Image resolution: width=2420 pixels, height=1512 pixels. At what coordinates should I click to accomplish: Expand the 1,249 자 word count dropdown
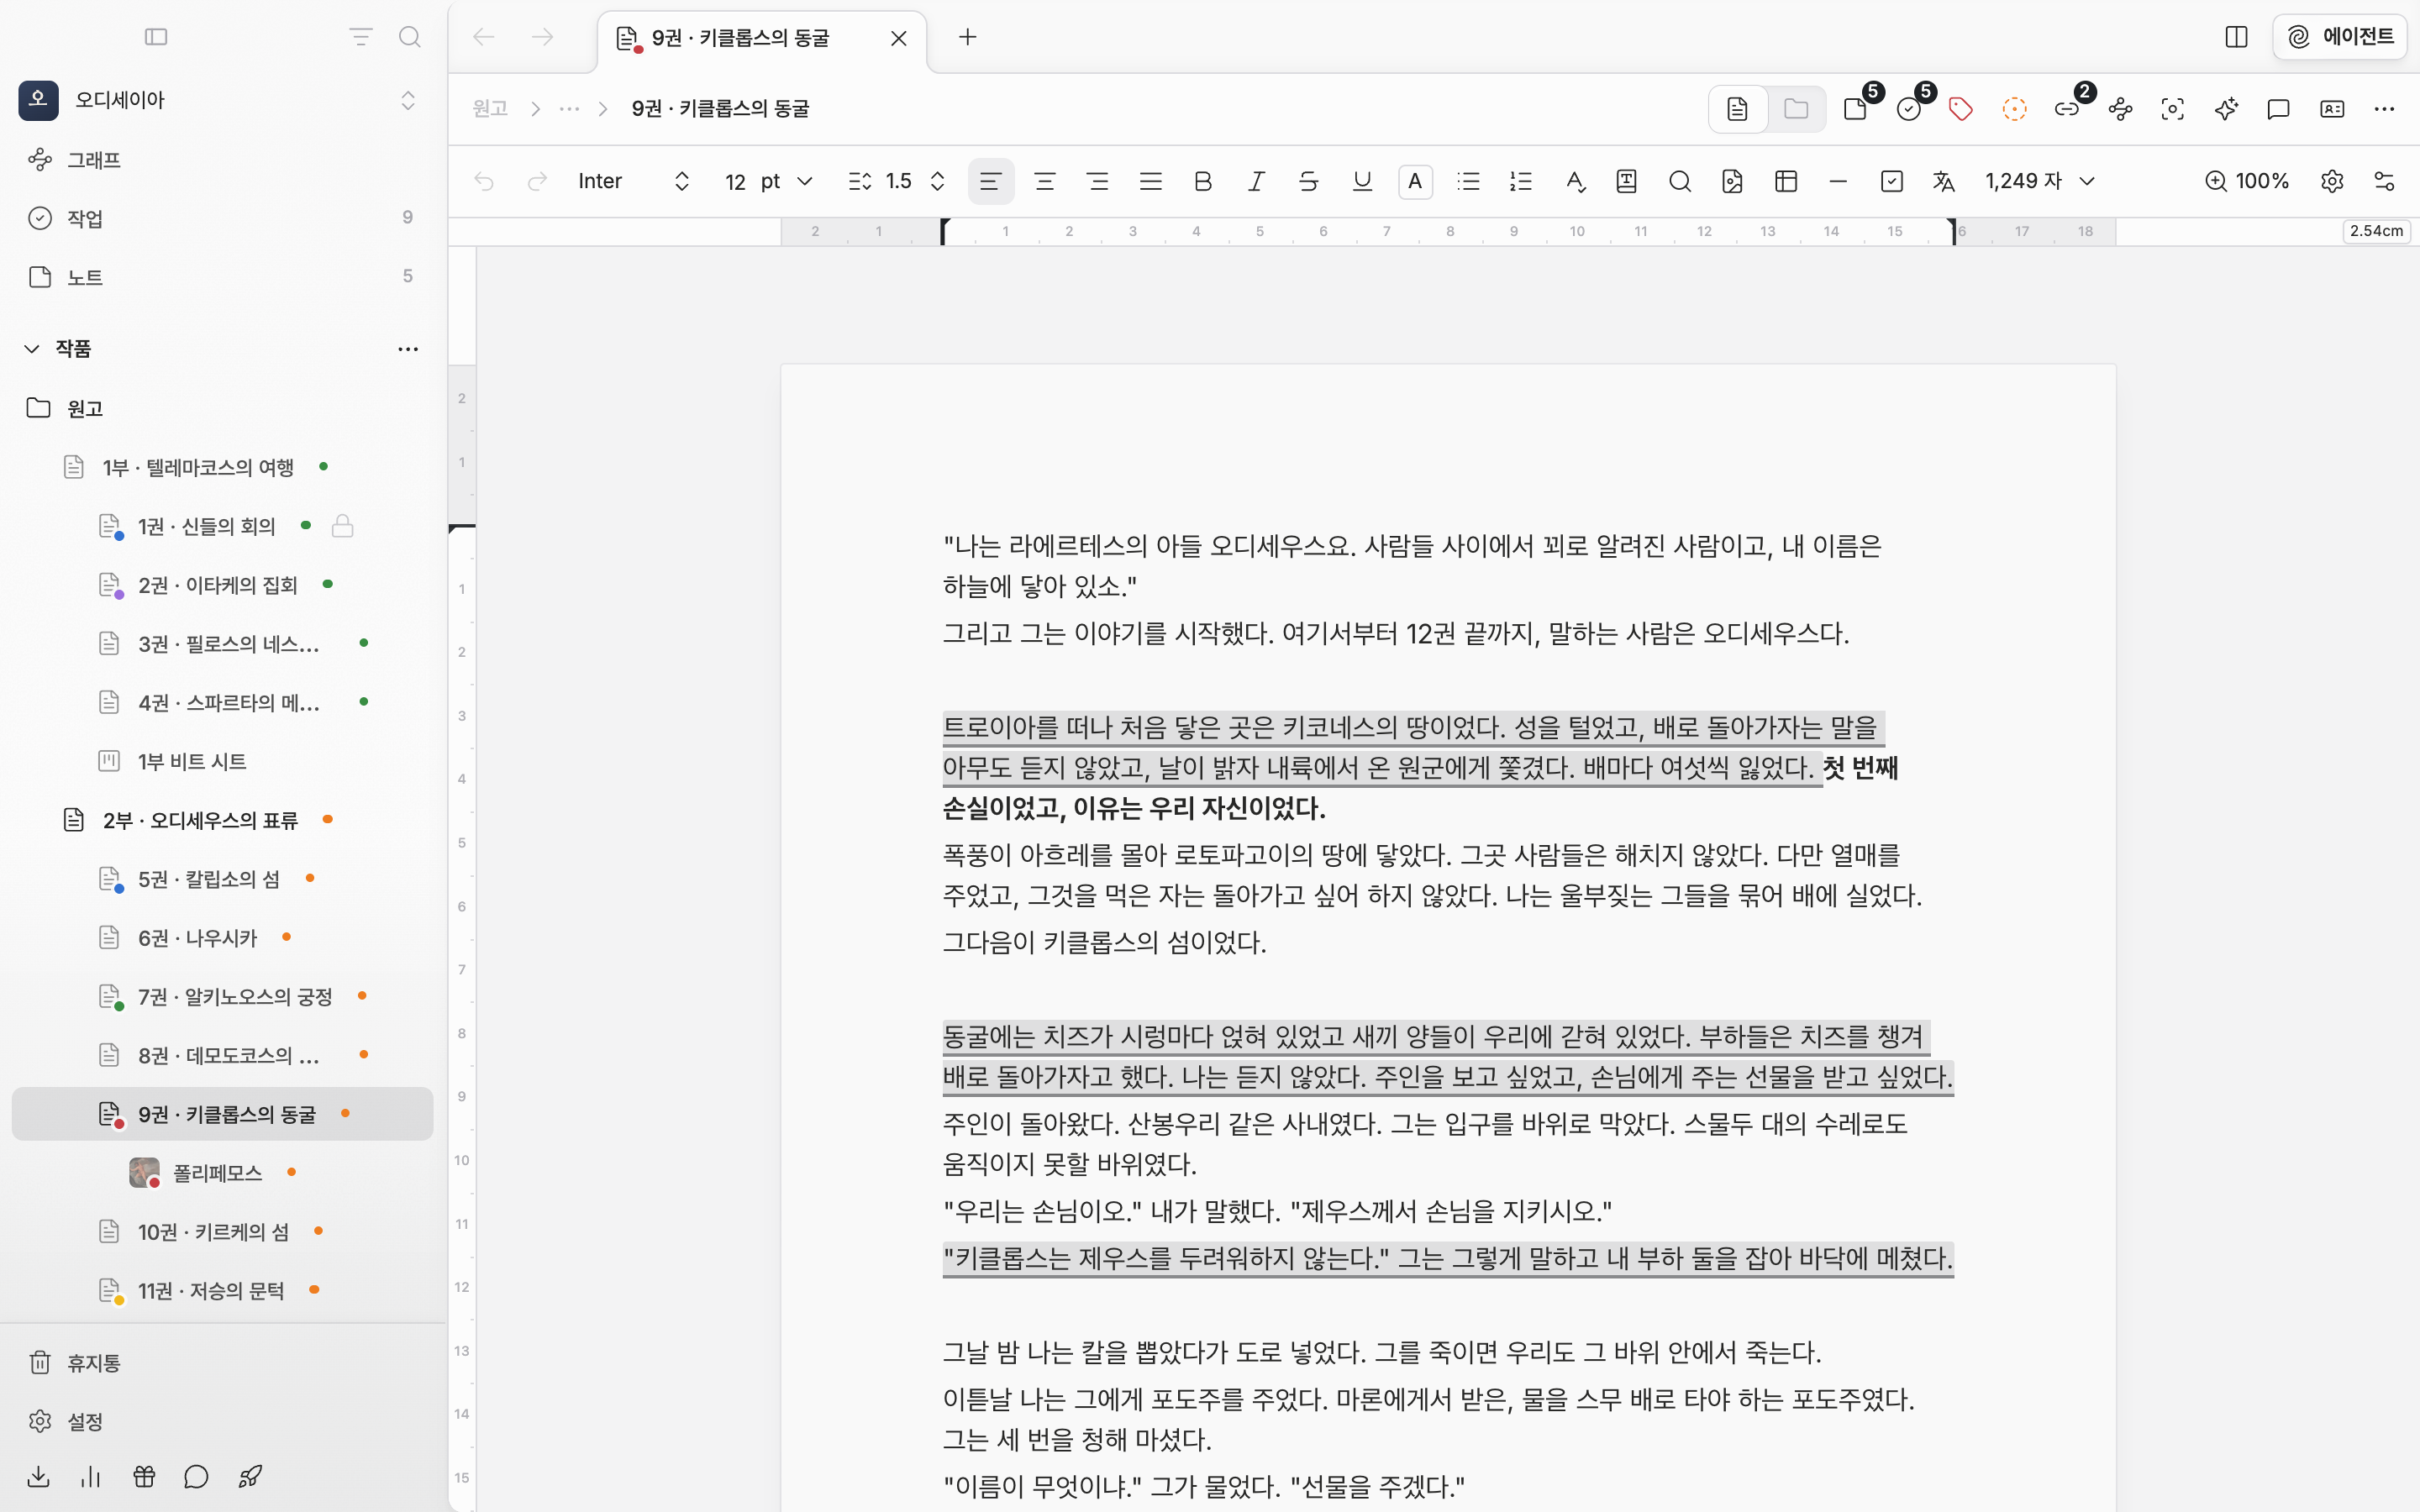pos(2040,181)
